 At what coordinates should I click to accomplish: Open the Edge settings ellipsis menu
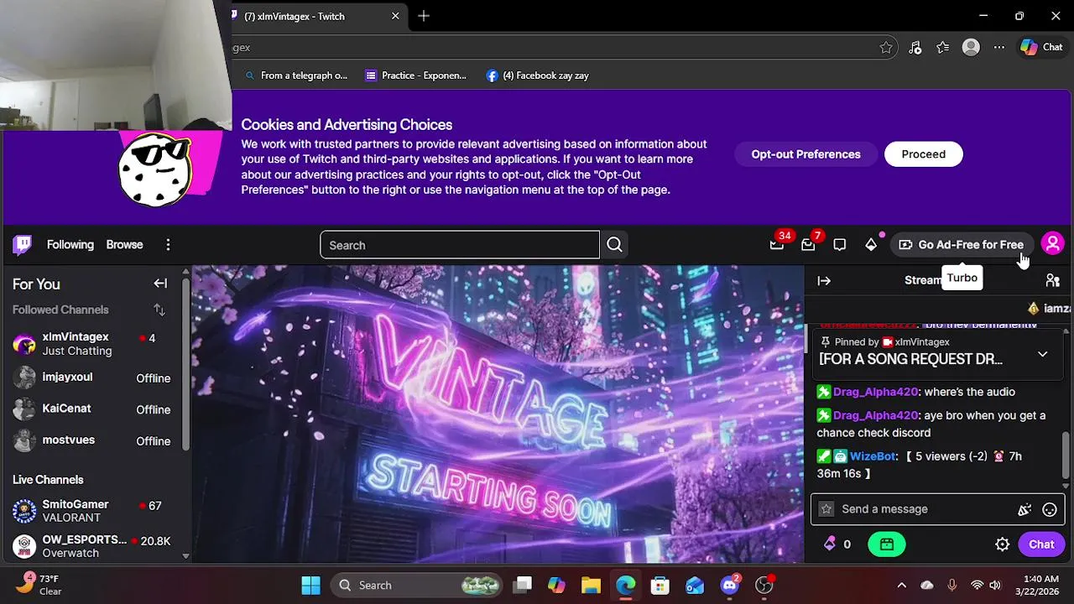[x=998, y=48]
